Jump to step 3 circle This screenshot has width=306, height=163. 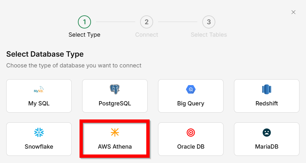[x=209, y=22]
